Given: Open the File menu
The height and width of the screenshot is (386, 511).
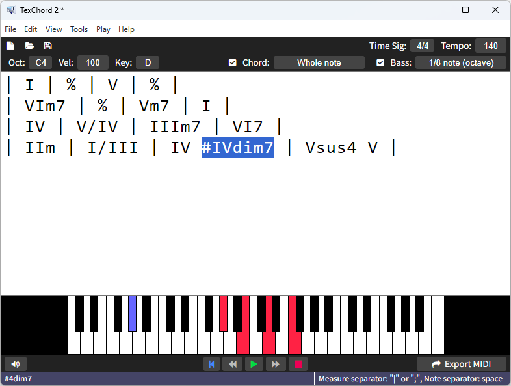Looking at the screenshot, I should click(10, 29).
